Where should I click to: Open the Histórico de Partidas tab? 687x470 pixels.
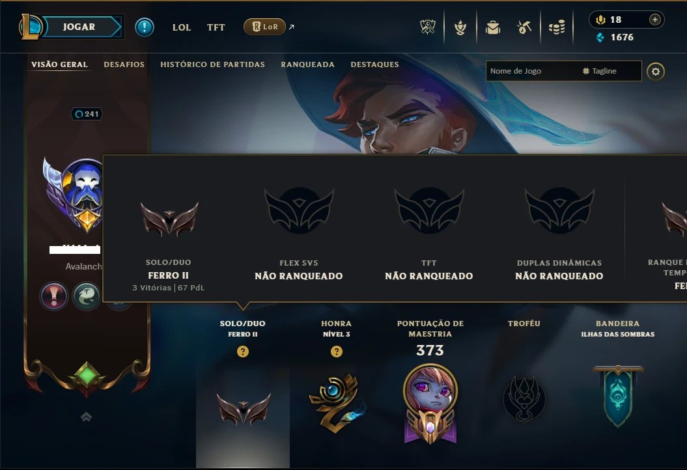[x=212, y=64]
